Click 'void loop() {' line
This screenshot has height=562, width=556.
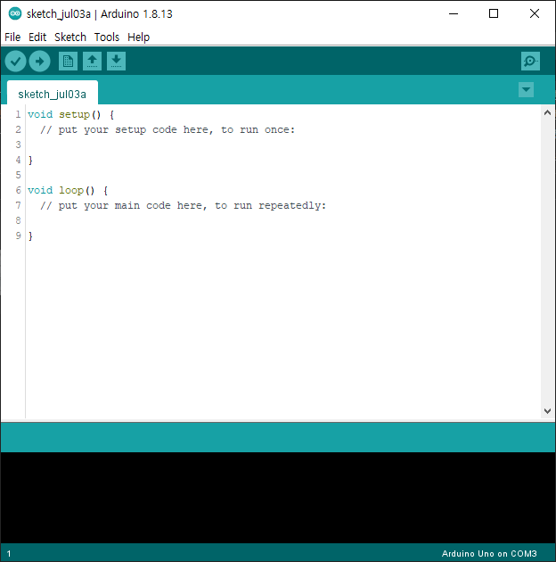click(x=68, y=190)
